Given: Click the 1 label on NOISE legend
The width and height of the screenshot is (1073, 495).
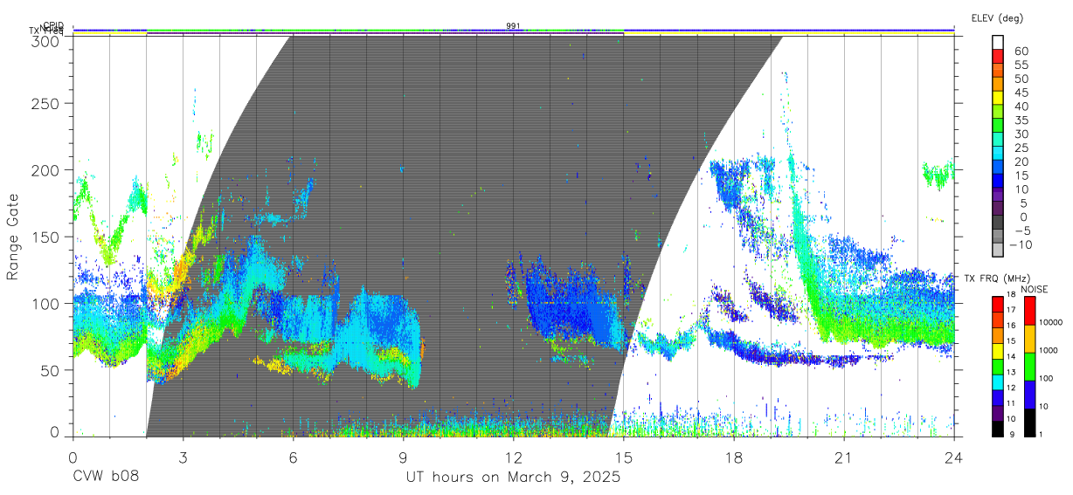Looking at the screenshot, I should point(1039,436).
